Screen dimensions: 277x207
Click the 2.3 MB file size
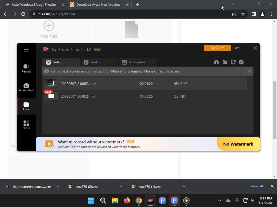pos(179,96)
